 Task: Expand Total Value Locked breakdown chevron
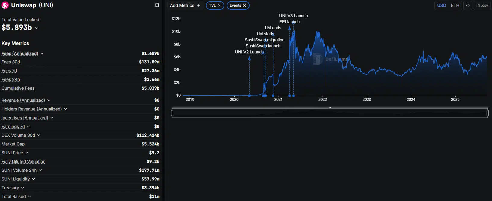pyautogui.click(x=37, y=28)
